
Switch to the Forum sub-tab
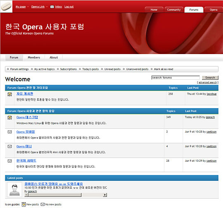(14, 57)
